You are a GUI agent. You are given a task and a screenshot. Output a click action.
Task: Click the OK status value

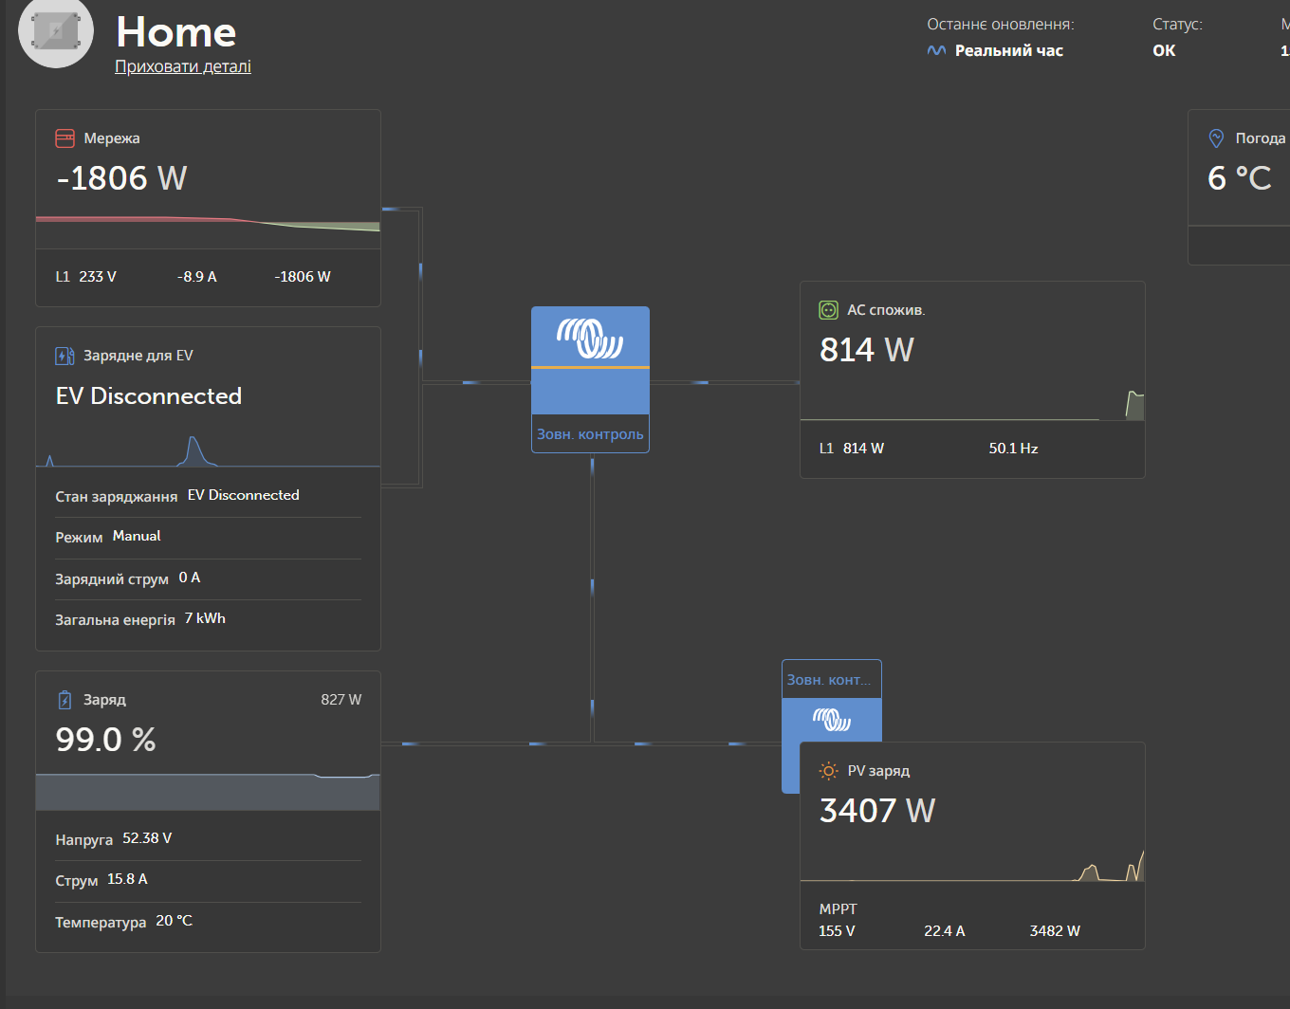(1164, 51)
